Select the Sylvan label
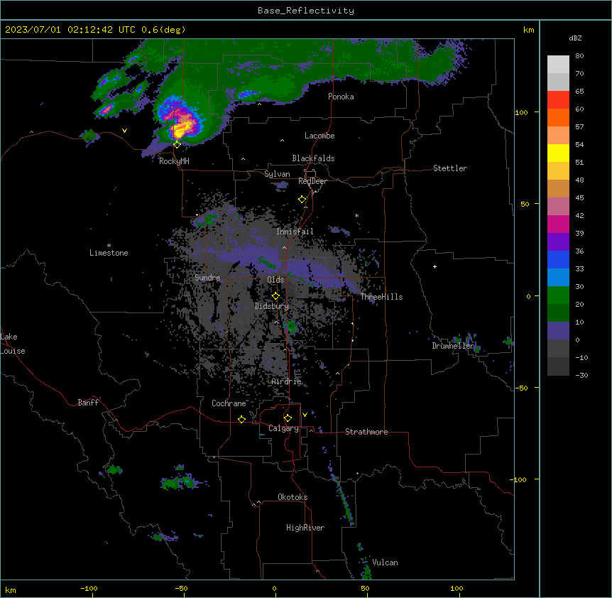 pos(277,174)
